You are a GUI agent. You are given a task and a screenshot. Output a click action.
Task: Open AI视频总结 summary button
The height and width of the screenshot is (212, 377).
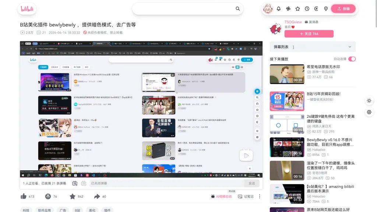tap(221, 197)
